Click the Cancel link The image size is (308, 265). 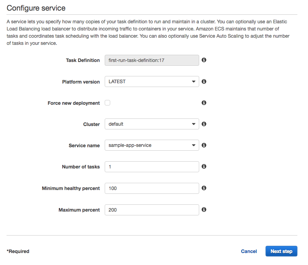[x=249, y=251]
